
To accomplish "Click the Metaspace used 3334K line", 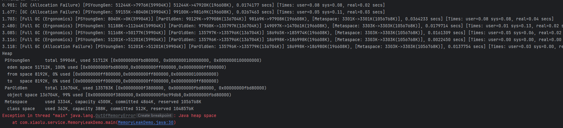I will [103, 102].
